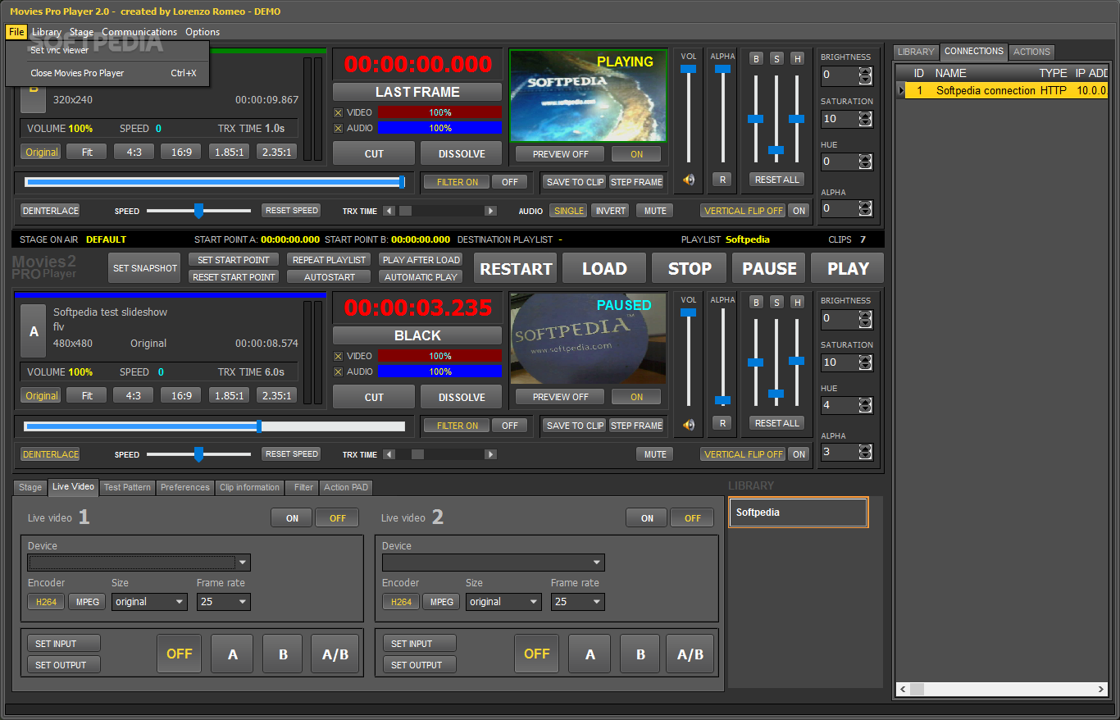Toggle VIDEO checkbox in player A

[339, 356]
